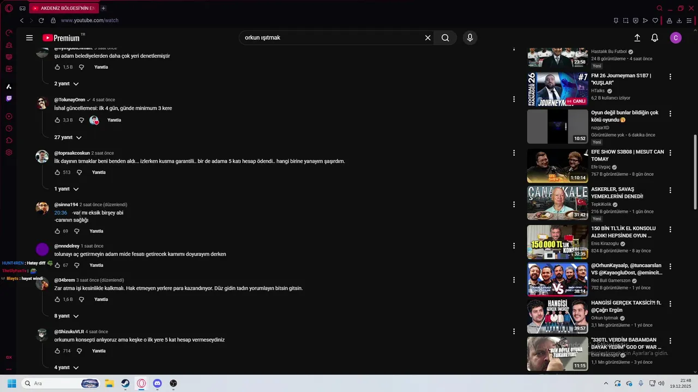This screenshot has width=698, height=392.
Task: Expand the 2 yanıt replies
Action: (x=67, y=84)
